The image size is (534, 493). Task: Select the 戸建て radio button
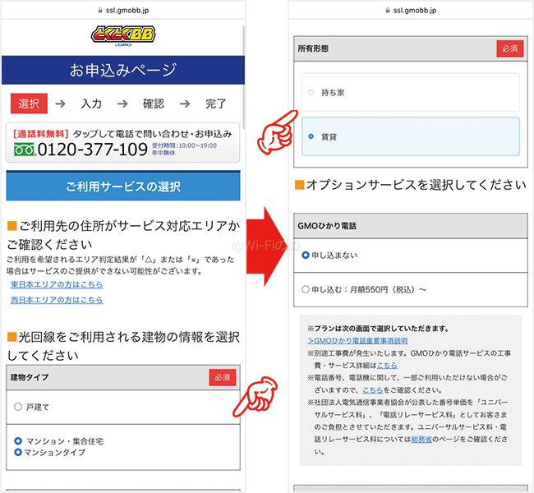pyautogui.click(x=18, y=407)
